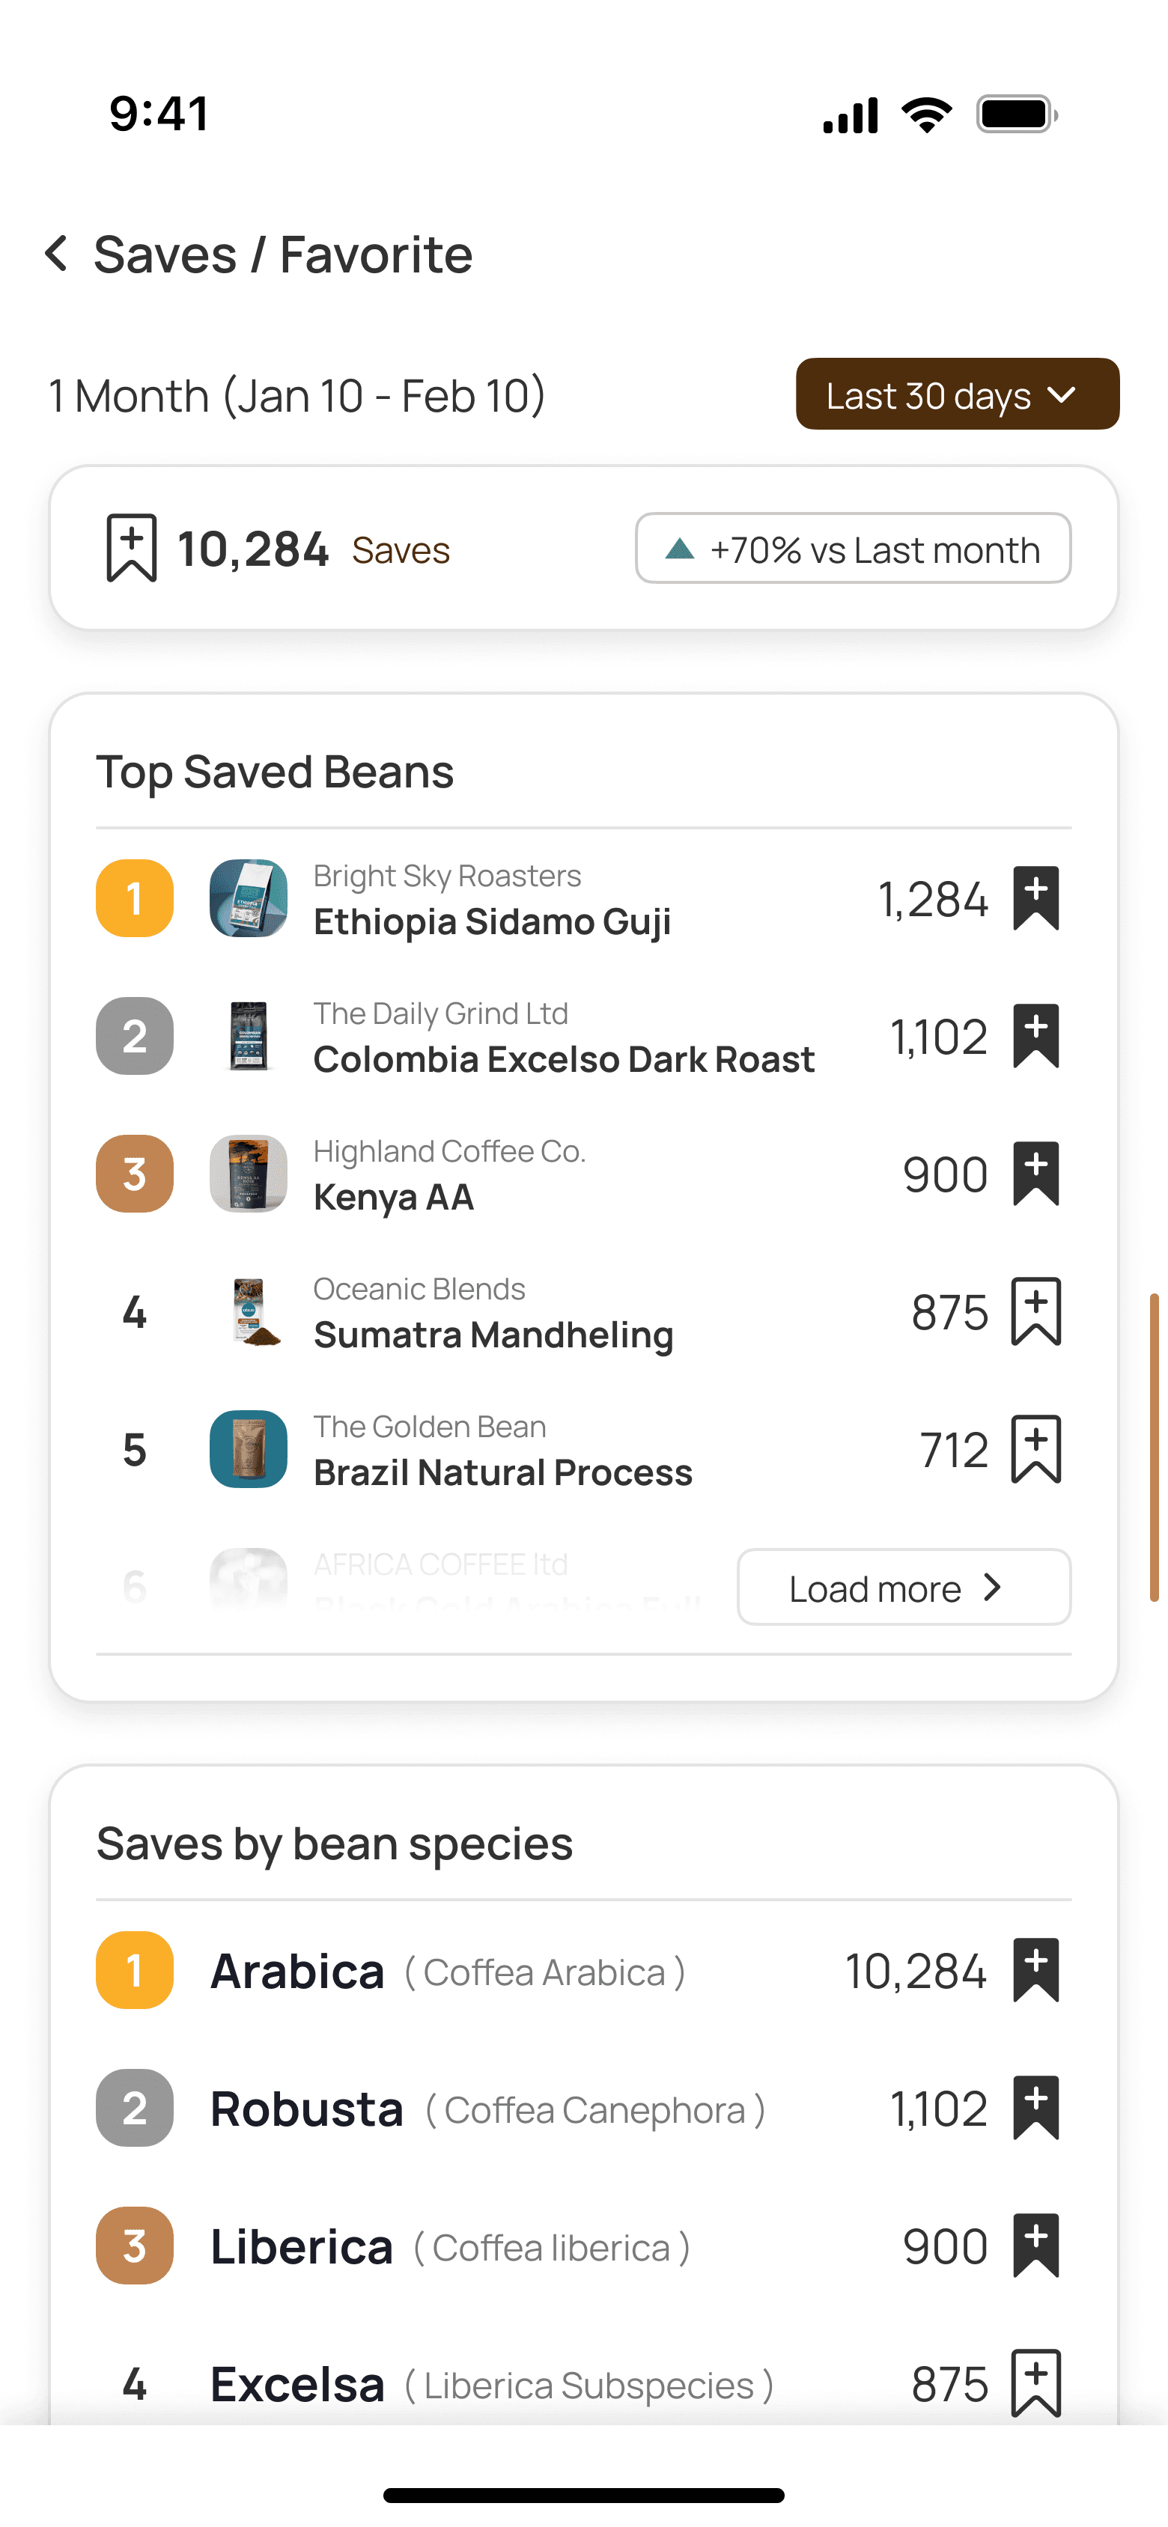Save Sumatra Mandheling with the bookmark icon
Viewport: 1168px width, 2527px height.
[1035, 1311]
